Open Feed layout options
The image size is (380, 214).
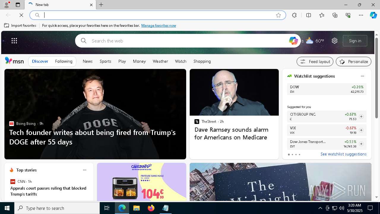pyautogui.click(x=315, y=62)
